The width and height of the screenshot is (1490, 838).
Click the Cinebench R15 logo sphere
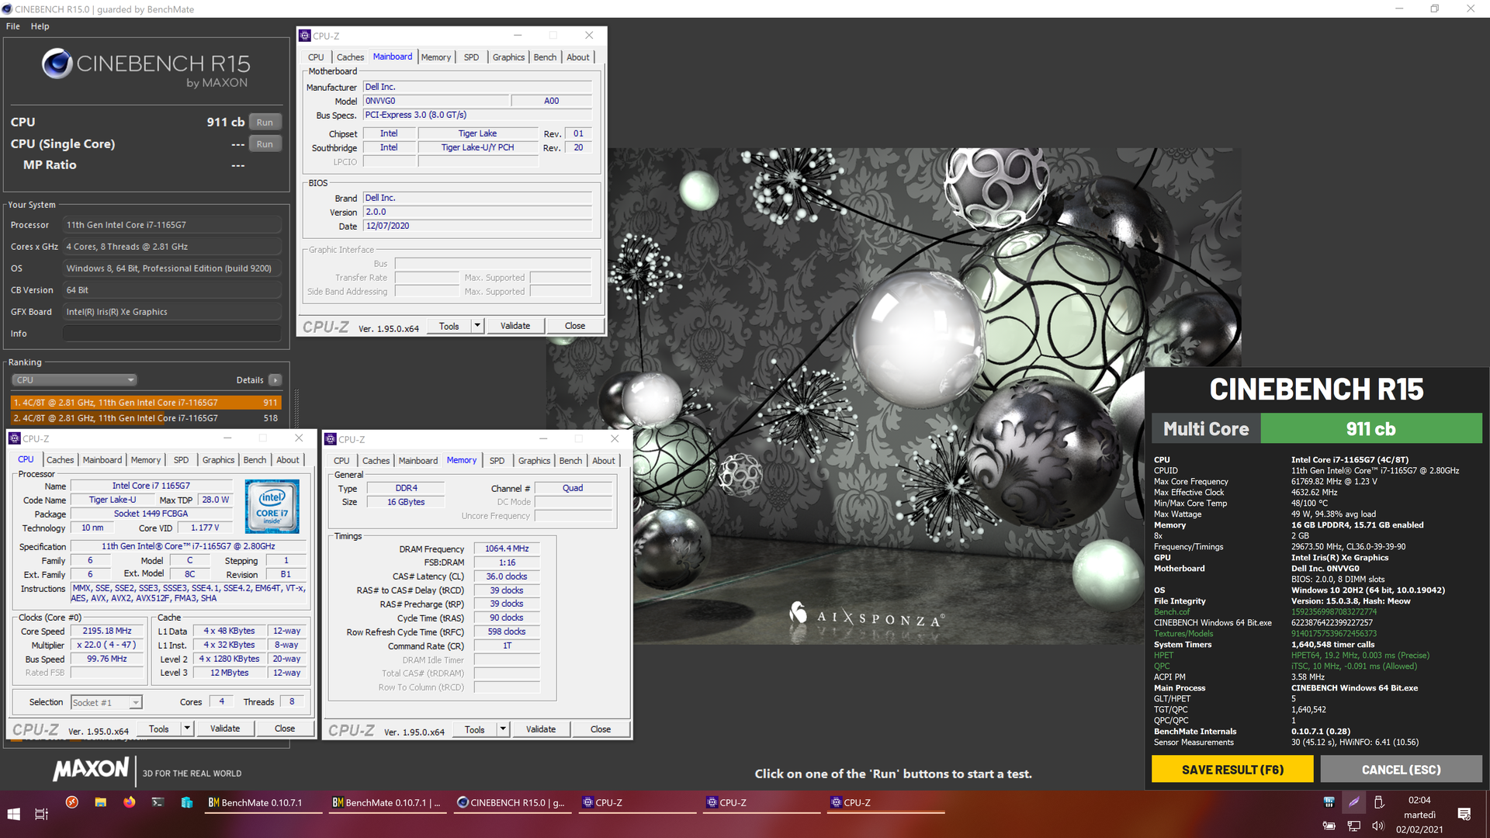click(x=57, y=64)
